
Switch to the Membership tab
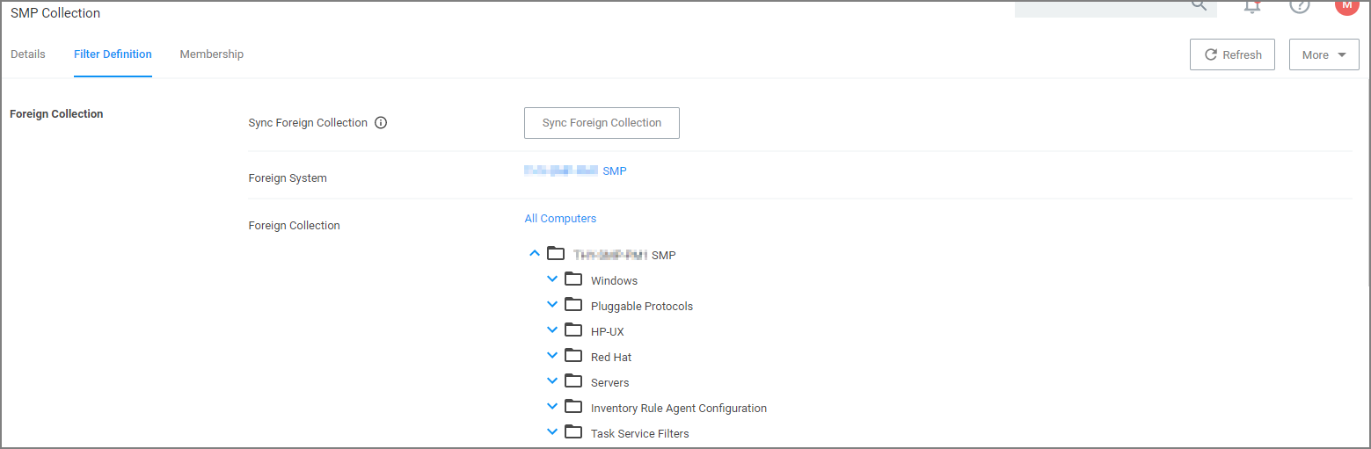[211, 54]
